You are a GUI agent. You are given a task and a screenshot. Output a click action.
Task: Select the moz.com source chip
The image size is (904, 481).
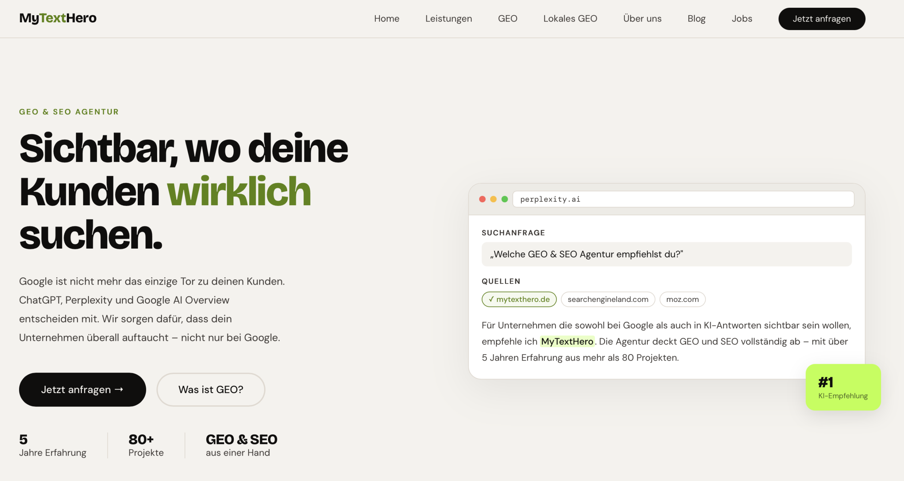pyautogui.click(x=682, y=299)
